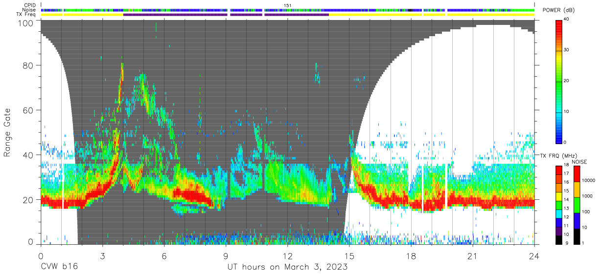Click the 6 tick on UT hours axis

pyautogui.click(x=164, y=256)
